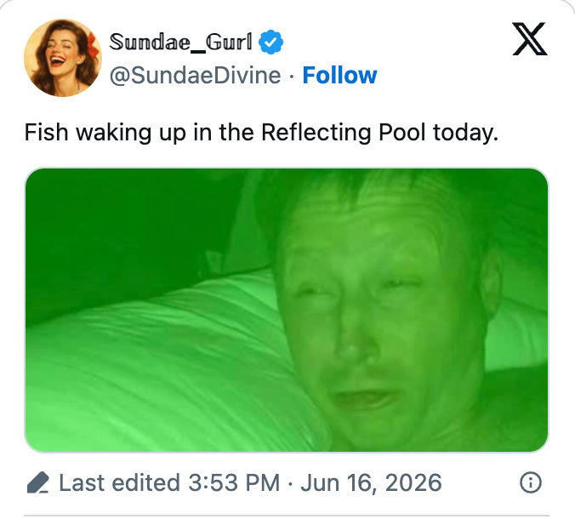
Task: Open the green-tinted tweet image
Action: pyautogui.click(x=287, y=310)
